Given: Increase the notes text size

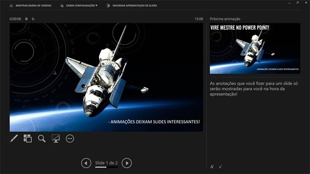Looking at the screenshot, I should point(212,167).
